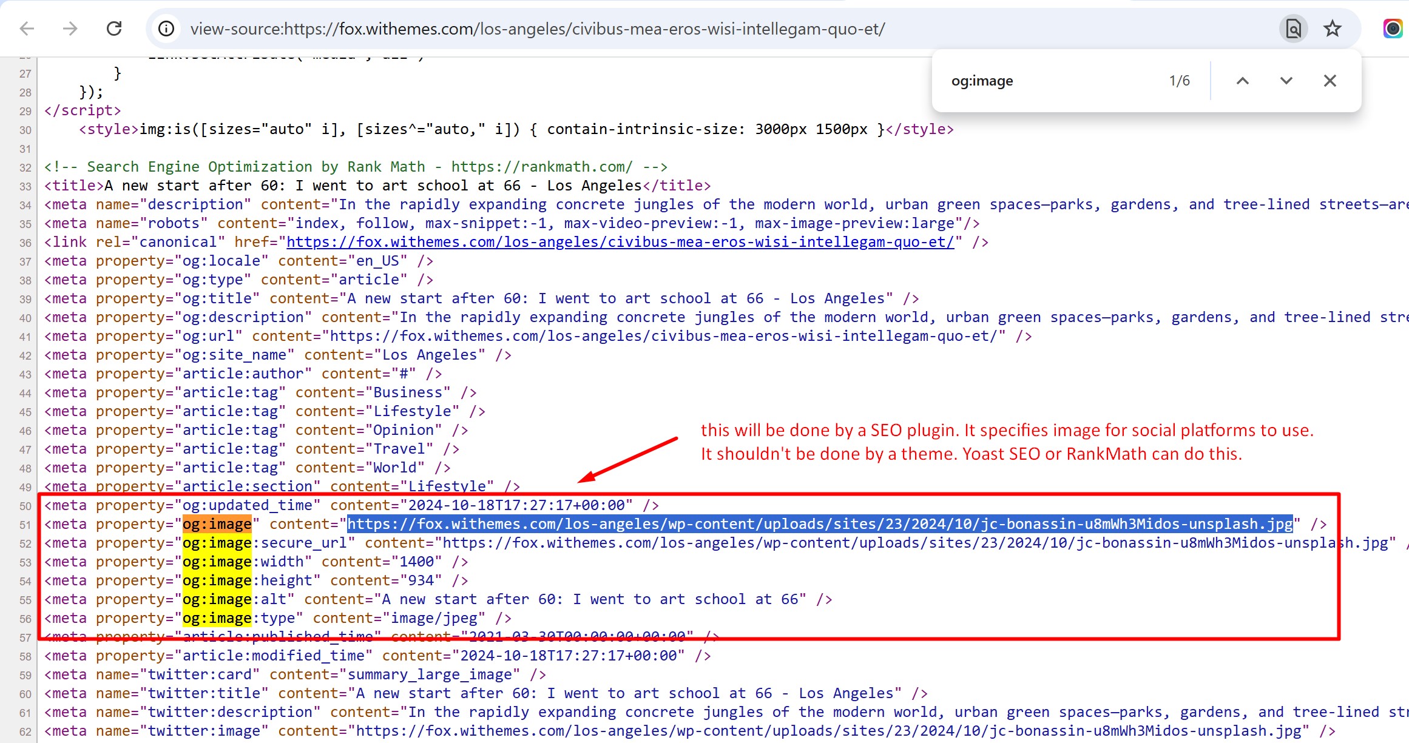Close the find bar
Viewport: 1409px width, 743px height.
[1330, 81]
